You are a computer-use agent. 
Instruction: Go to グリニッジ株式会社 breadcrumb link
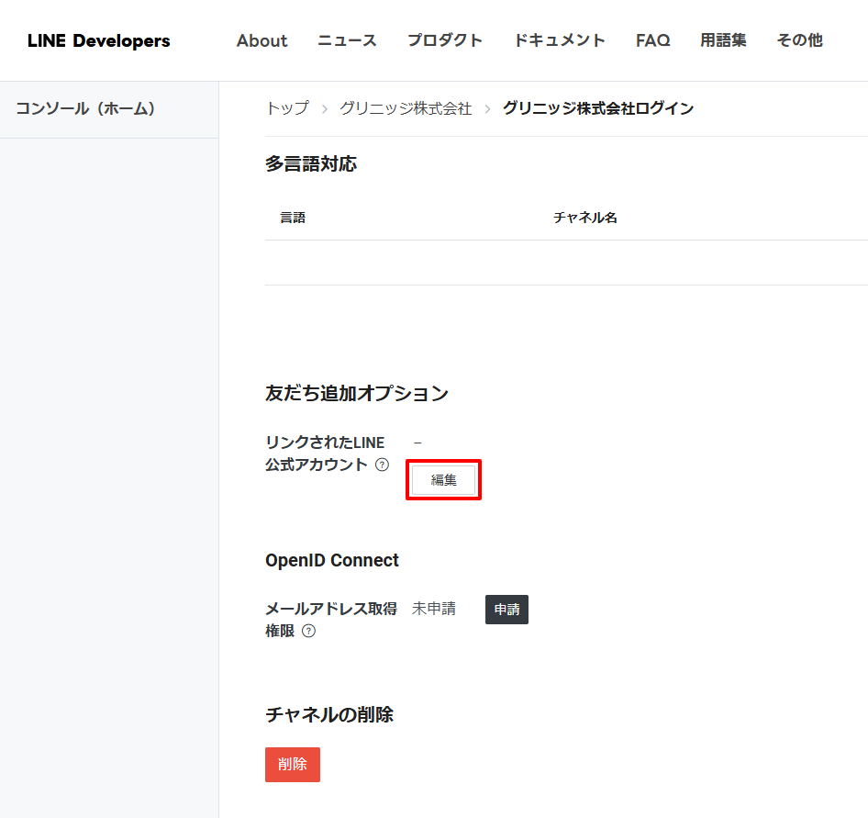point(406,108)
